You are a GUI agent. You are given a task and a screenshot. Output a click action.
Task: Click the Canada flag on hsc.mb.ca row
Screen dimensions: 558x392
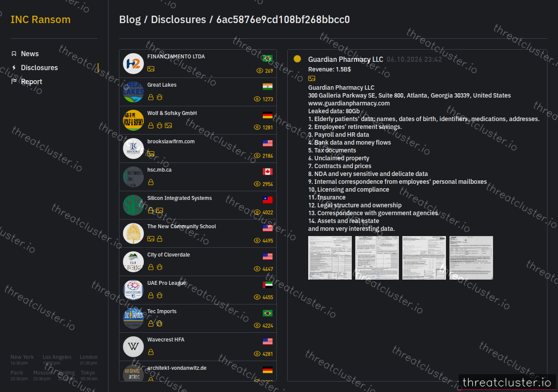tap(268, 172)
